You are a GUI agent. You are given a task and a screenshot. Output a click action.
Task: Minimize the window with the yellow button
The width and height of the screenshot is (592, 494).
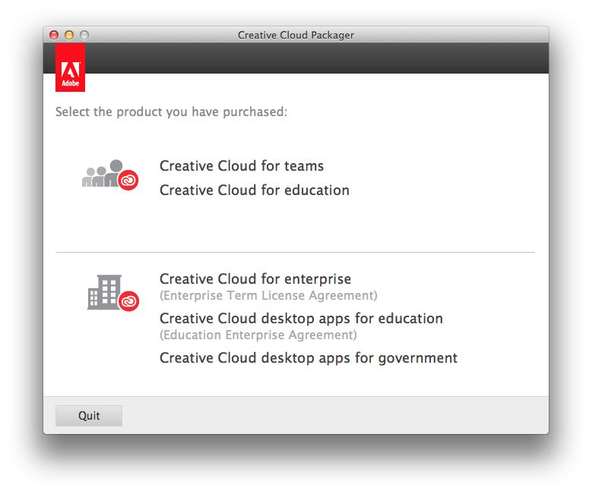tap(69, 35)
